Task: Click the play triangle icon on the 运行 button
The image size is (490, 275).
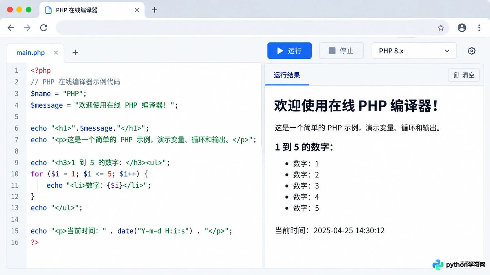Action: 280,51
